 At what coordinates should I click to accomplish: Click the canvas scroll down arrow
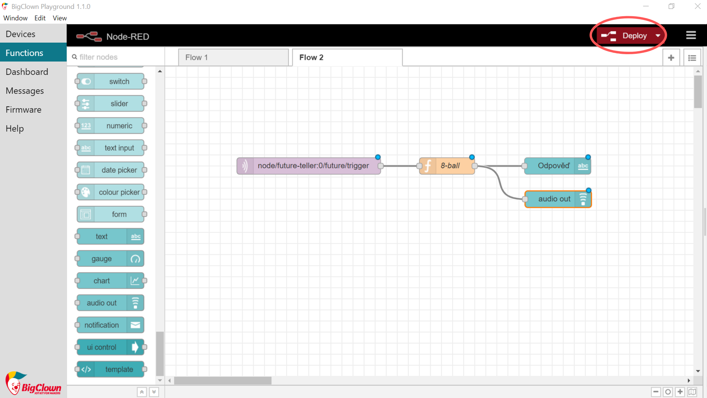(x=698, y=371)
